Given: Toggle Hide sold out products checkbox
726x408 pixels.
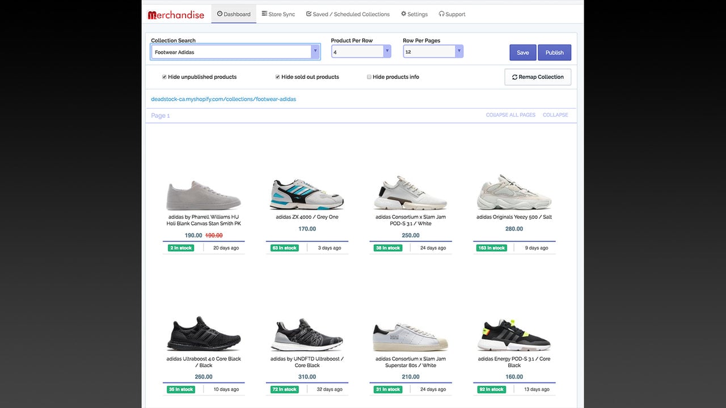Looking at the screenshot, I should click(x=278, y=76).
